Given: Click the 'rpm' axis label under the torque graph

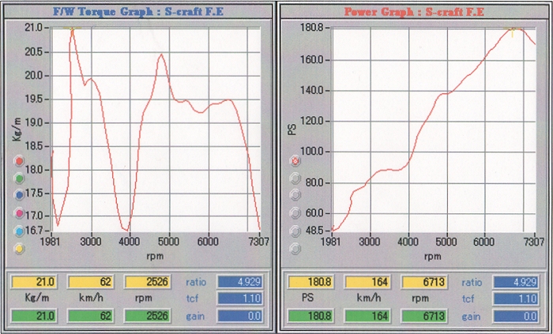Looking at the screenshot, I should click(x=155, y=256).
